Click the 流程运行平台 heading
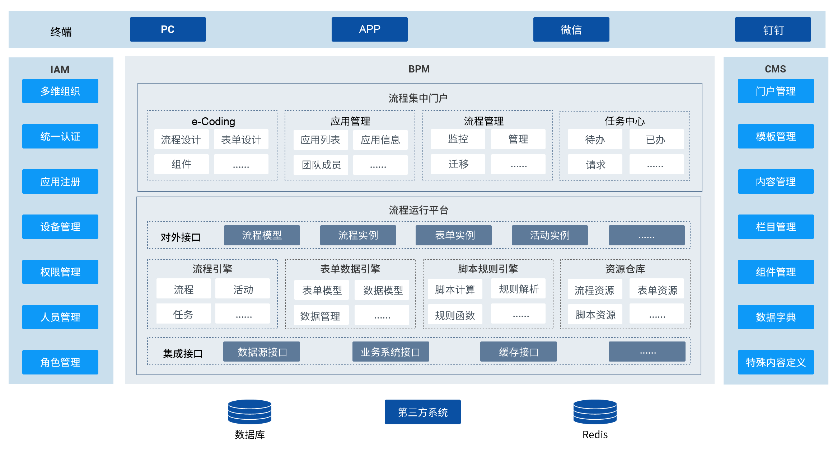The height and width of the screenshot is (462, 837). [419, 210]
